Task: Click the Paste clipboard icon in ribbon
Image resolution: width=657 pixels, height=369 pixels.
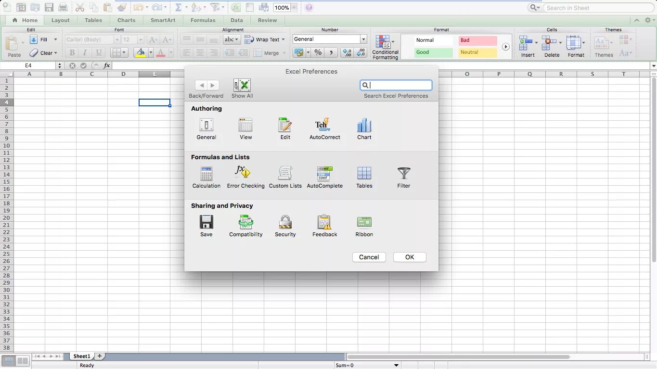Action: [13, 44]
